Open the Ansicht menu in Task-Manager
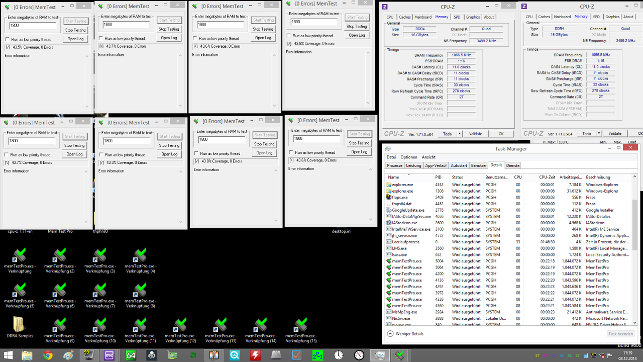Screen dimensions: 643x362 [x=428, y=157]
